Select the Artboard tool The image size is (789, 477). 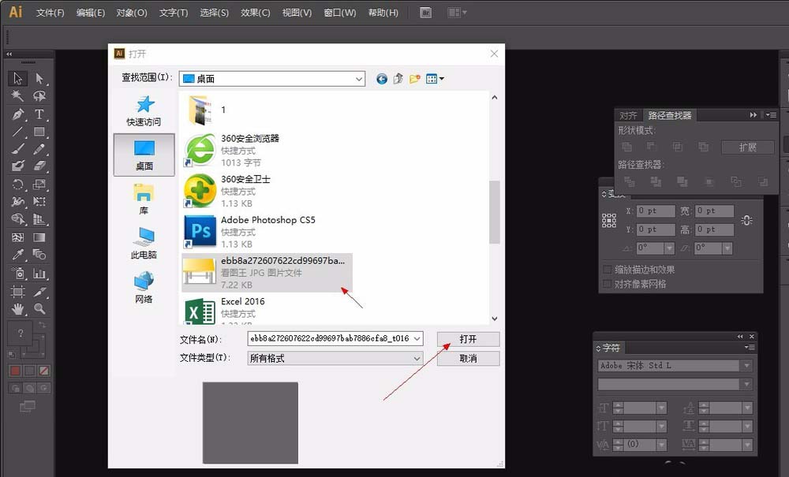(17, 292)
